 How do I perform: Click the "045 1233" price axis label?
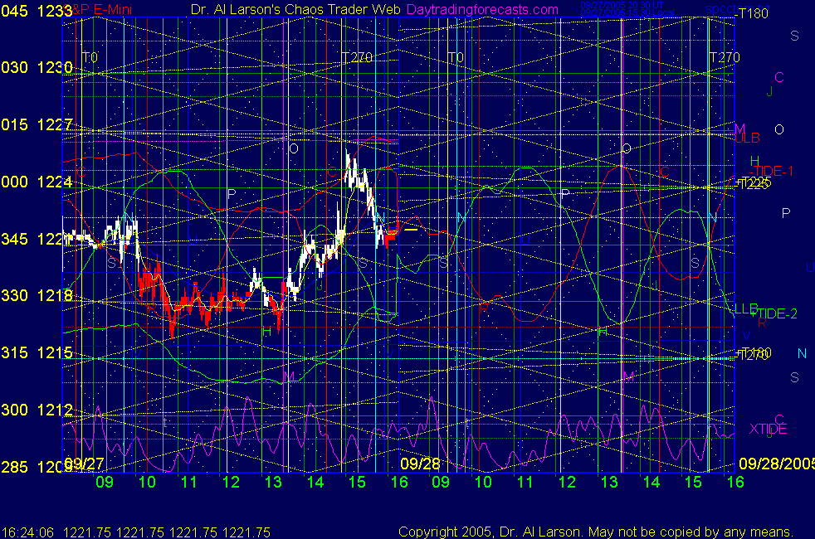pyautogui.click(x=37, y=11)
